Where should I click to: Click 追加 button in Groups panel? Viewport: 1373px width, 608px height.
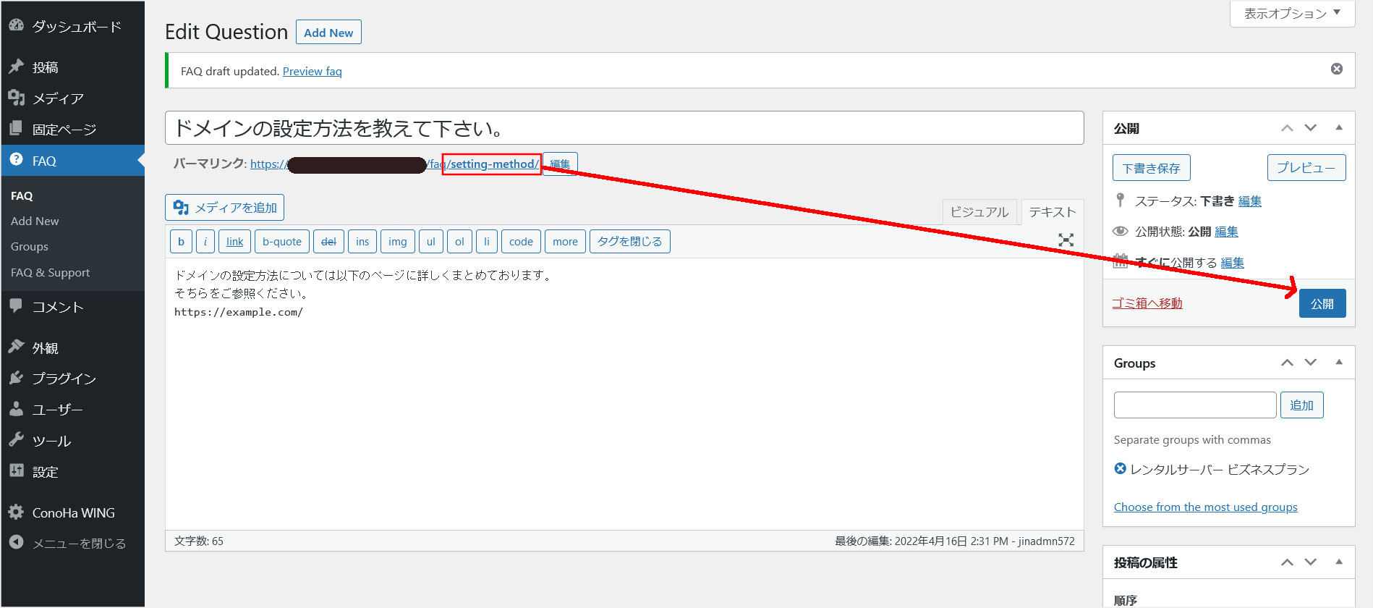[x=1302, y=405]
